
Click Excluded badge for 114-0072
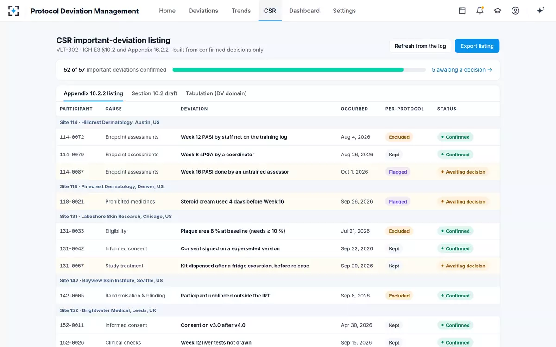(399, 137)
